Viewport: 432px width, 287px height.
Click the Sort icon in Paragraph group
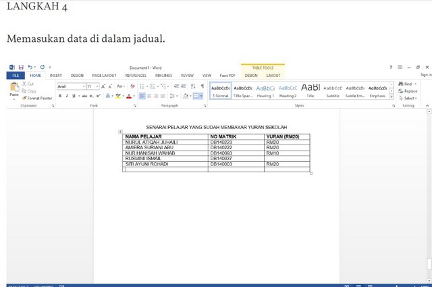[194, 86]
